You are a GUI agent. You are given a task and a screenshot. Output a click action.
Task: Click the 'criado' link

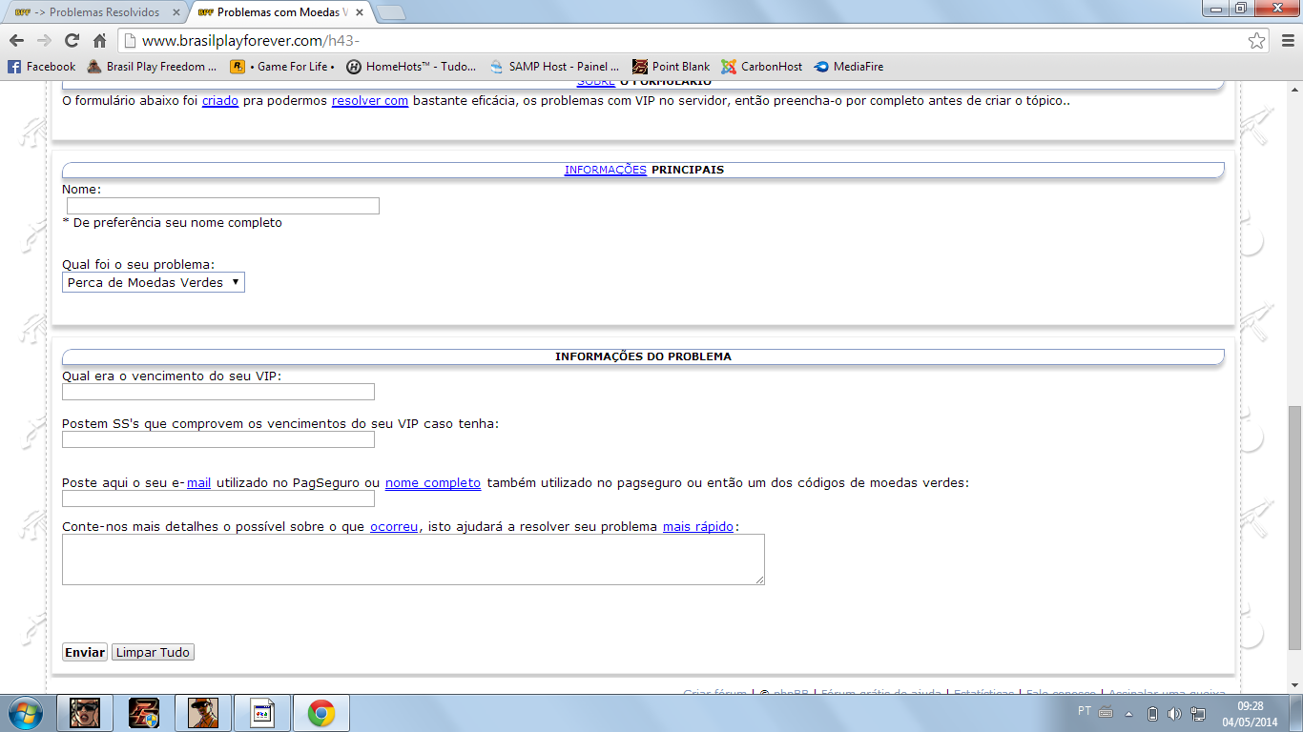220,100
